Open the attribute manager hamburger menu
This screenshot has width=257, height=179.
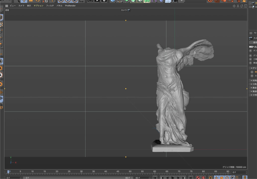(251, 33)
